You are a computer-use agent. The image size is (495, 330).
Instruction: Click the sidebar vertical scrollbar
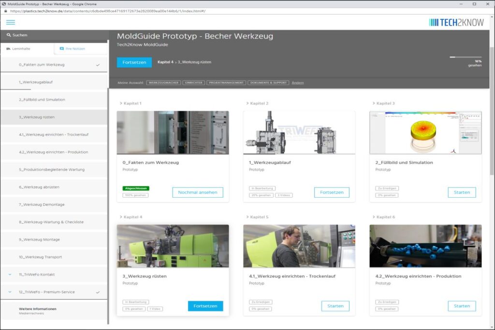tap(108, 205)
